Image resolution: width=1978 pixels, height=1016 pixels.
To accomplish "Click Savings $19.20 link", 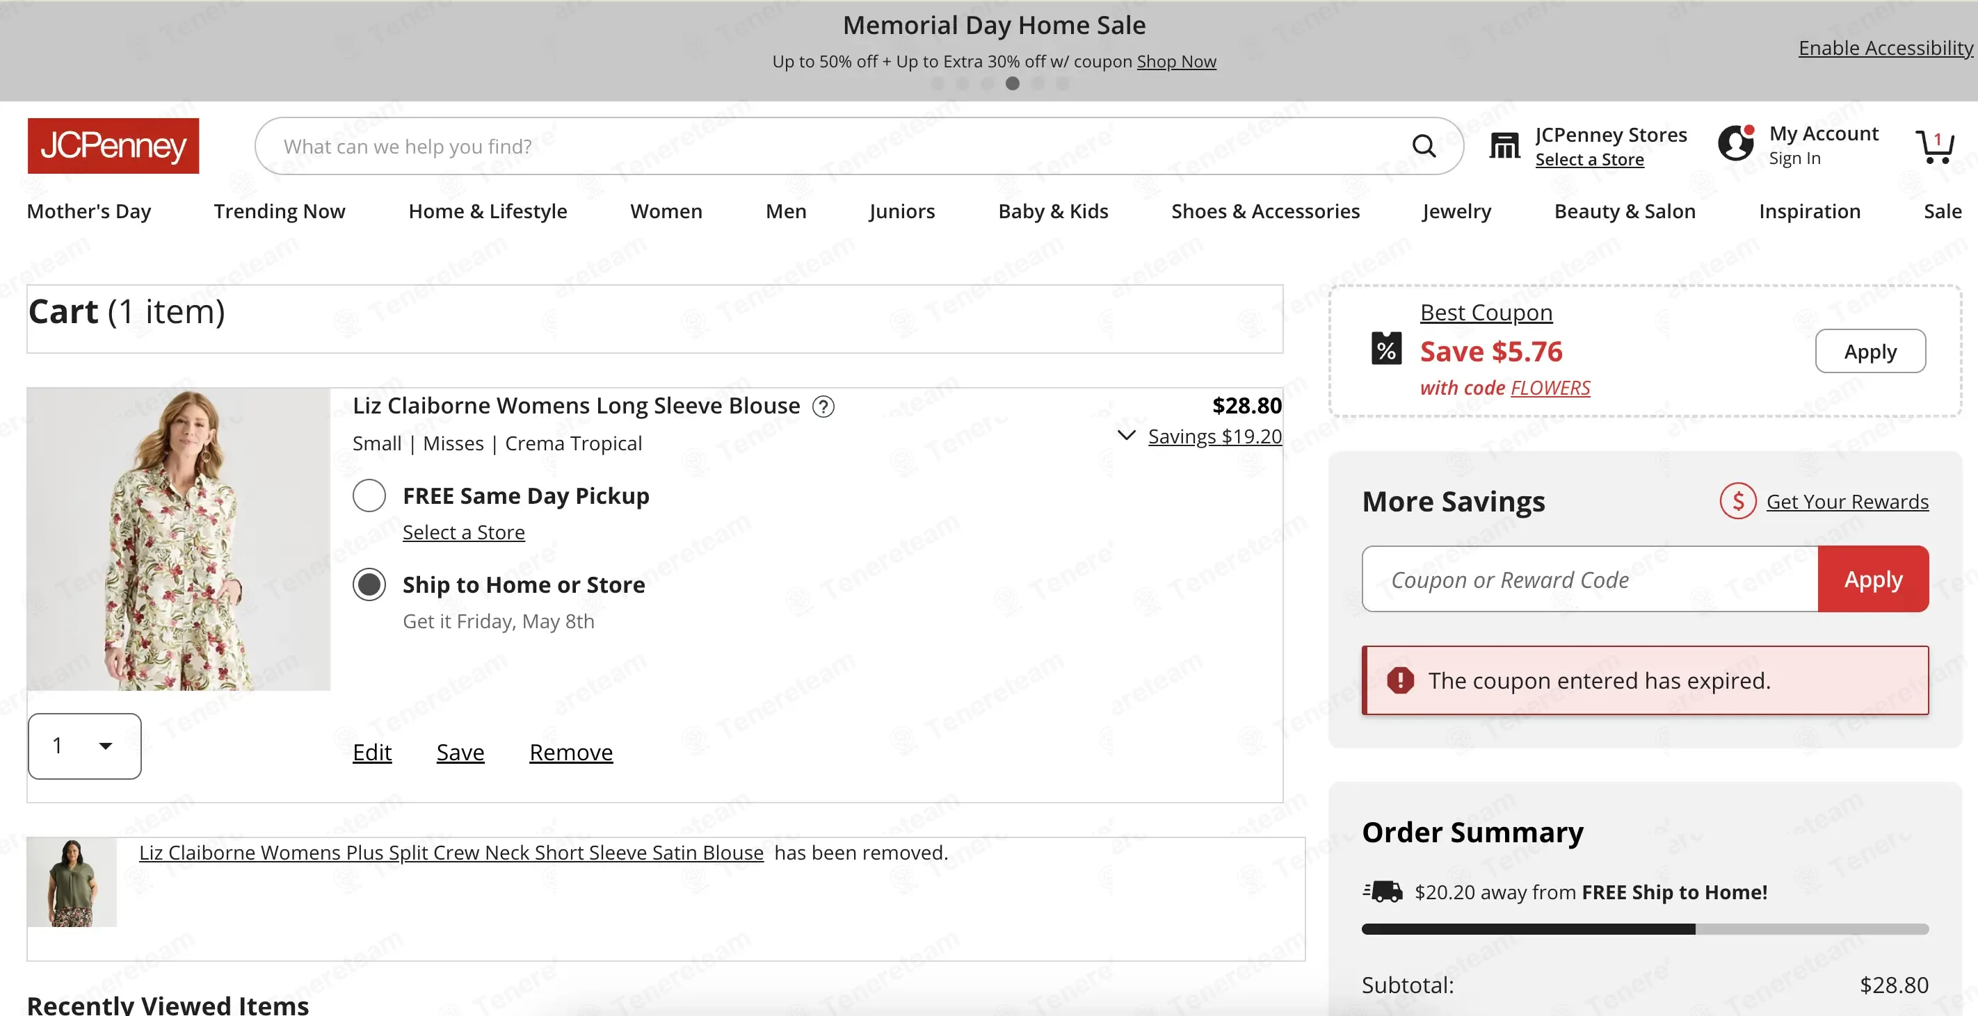I will (x=1215, y=436).
